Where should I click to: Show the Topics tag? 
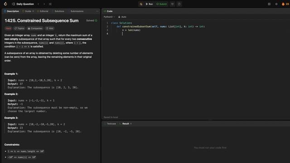click(19, 28)
